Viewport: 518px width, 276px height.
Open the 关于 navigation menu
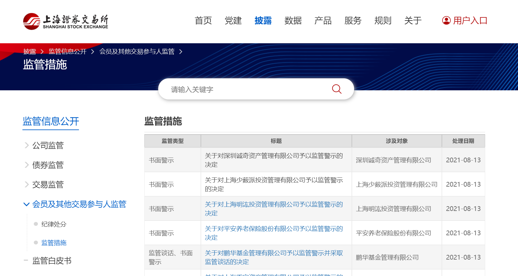(x=413, y=21)
